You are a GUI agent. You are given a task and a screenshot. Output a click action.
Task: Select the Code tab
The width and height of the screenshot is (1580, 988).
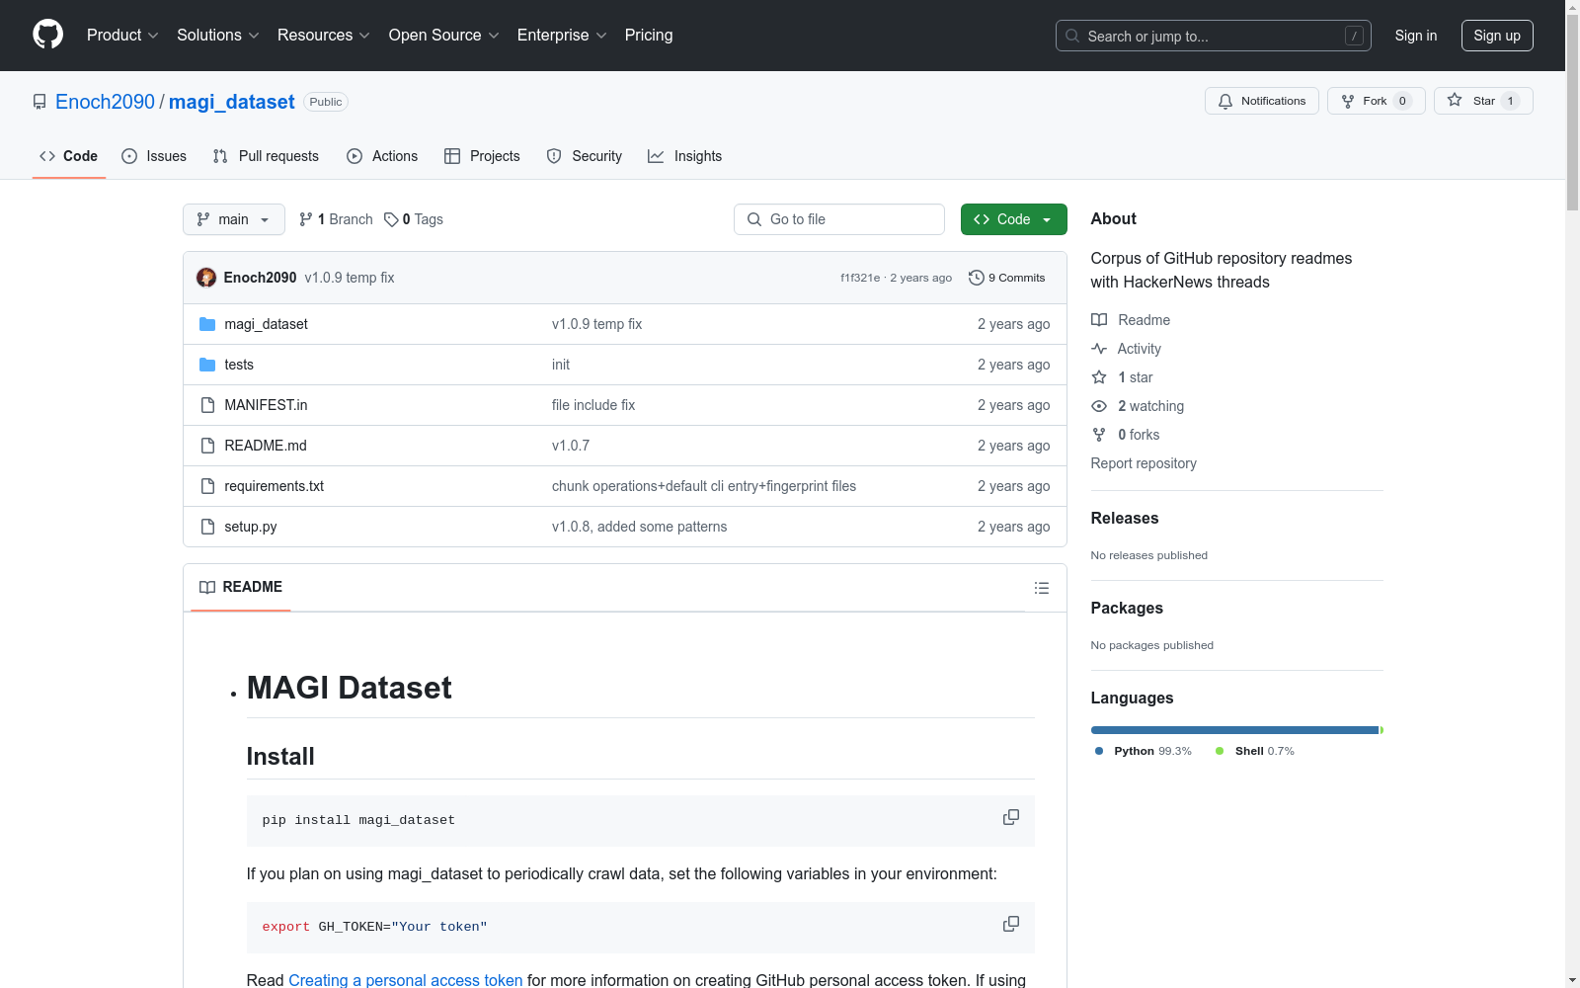click(x=69, y=156)
